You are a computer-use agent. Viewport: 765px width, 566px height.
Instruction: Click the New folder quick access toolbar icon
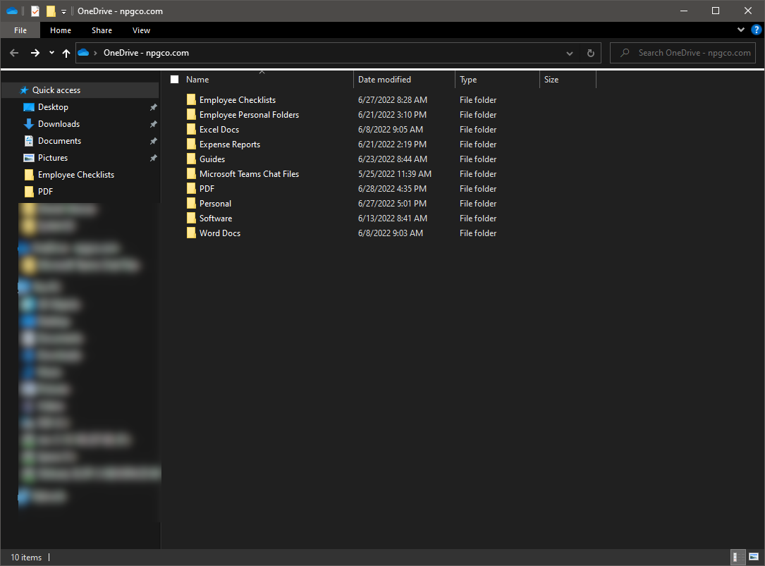click(x=51, y=11)
